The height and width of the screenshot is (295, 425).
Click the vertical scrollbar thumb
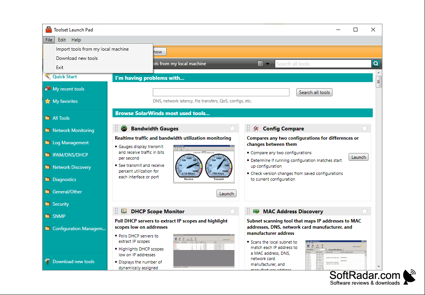point(379,82)
